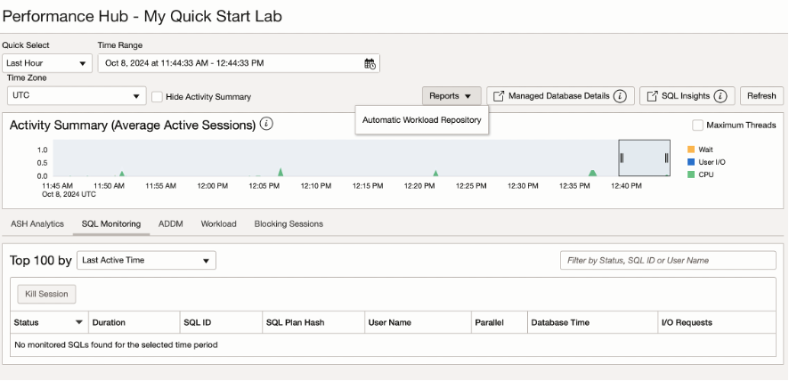Click the Activity Summary info icon
The image size is (789, 381).
coord(266,124)
